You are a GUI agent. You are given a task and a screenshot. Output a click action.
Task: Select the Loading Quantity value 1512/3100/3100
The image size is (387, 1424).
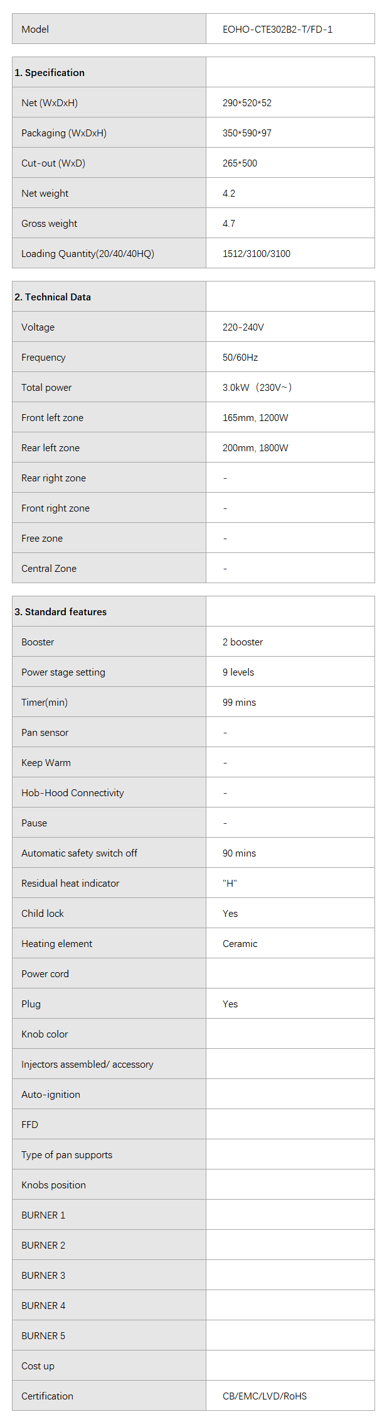[257, 254]
